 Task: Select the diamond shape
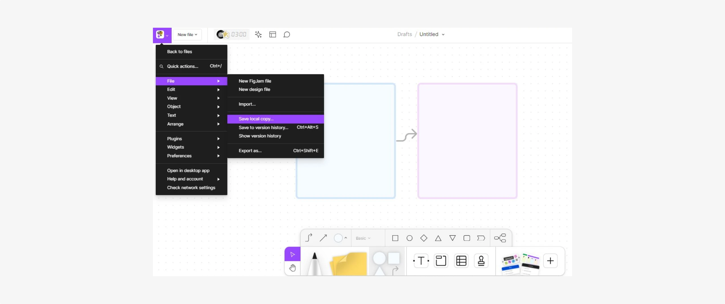[424, 238]
